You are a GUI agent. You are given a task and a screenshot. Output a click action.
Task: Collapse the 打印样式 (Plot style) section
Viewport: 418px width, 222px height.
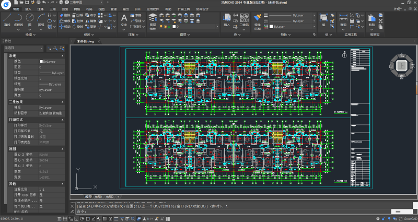click(x=63, y=120)
